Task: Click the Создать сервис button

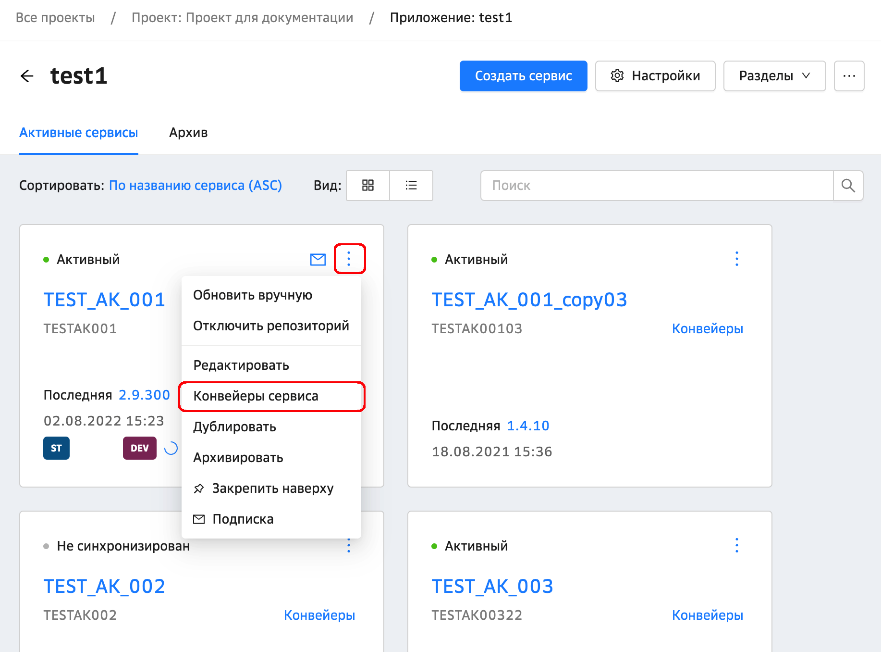Action: pos(523,76)
